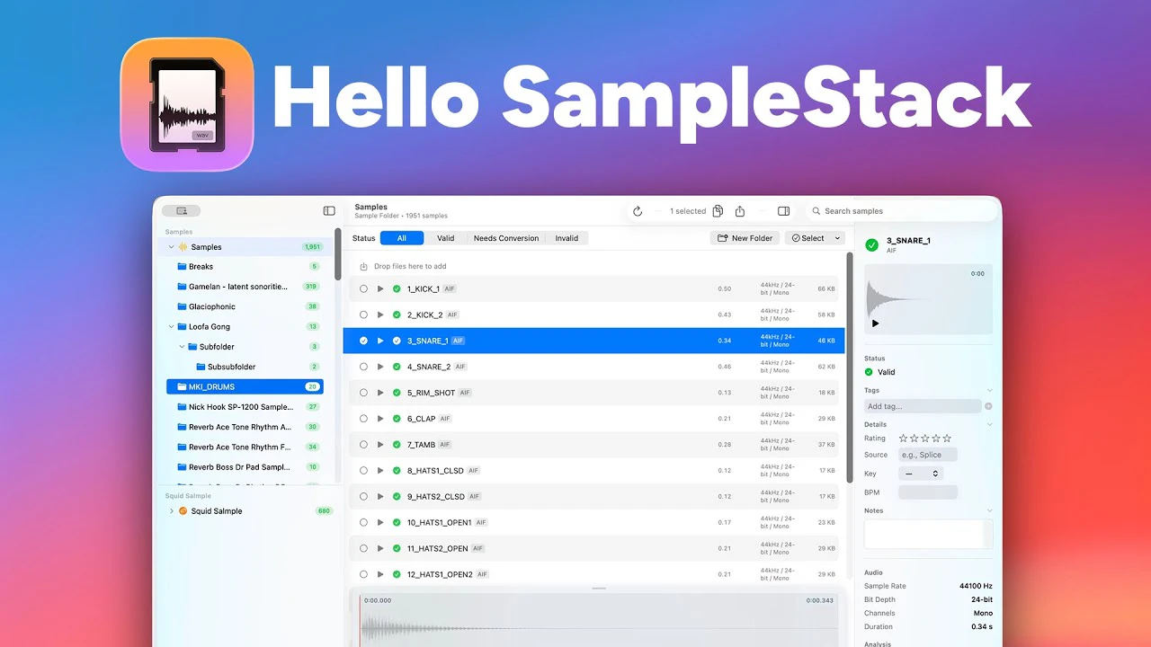Click the Select button

pyautogui.click(x=807, y=238)
